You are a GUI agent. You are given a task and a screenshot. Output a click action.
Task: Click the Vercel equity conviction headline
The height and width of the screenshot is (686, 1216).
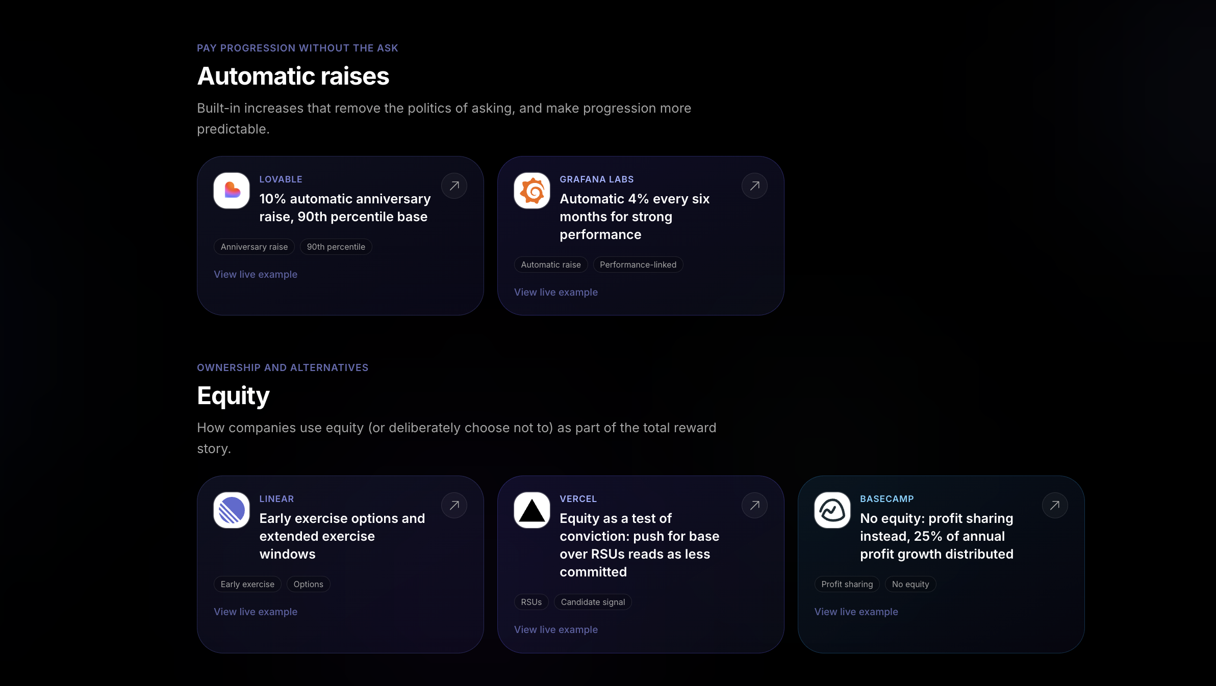point(640,545)
